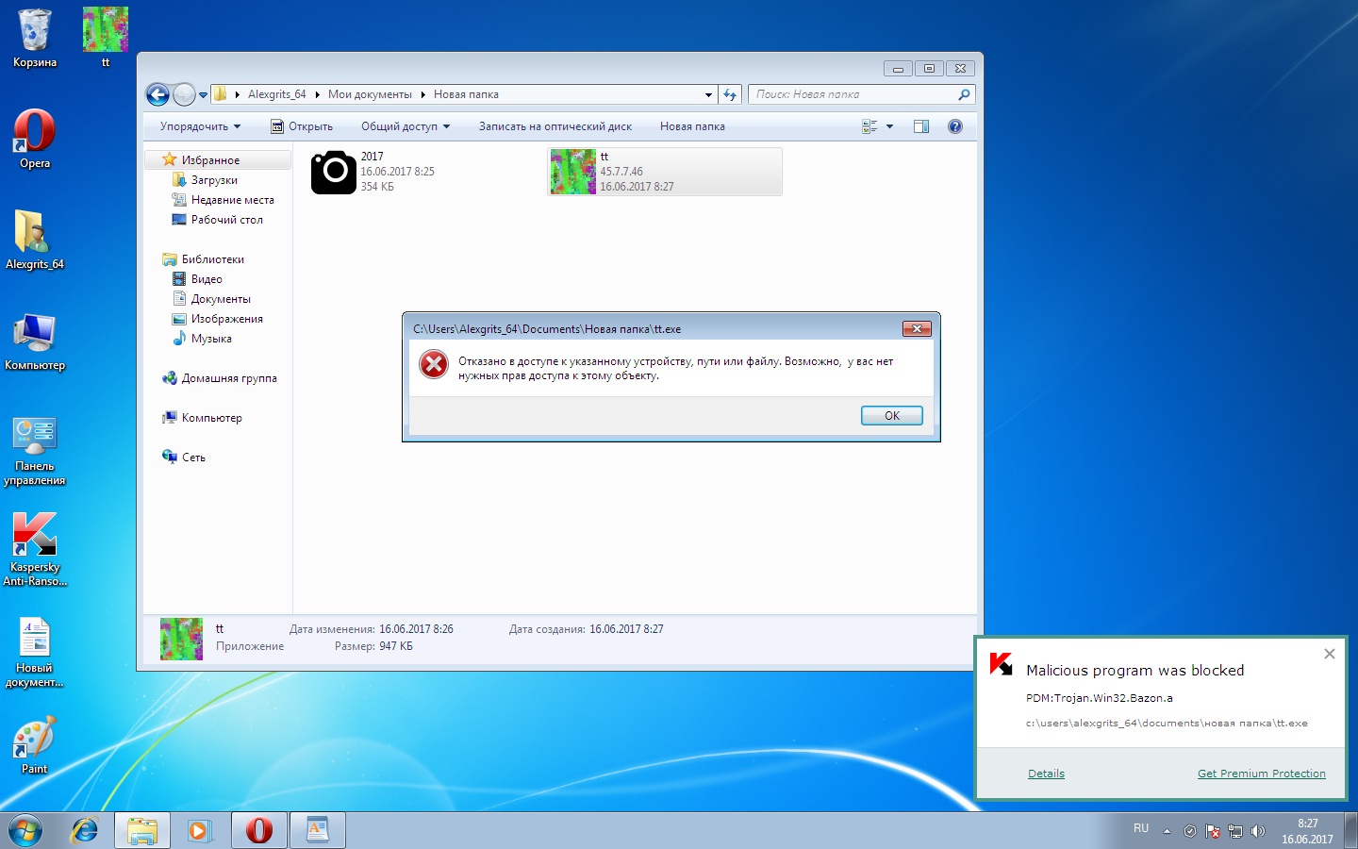Select the tt file icon on the desktop
The height and width of the screenshot is (849, 1358).
click(106, 38)
